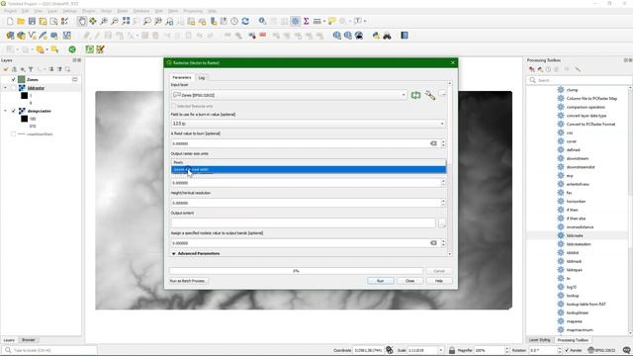
Task: Click the black swatch under lddraster
Action: 24,96
